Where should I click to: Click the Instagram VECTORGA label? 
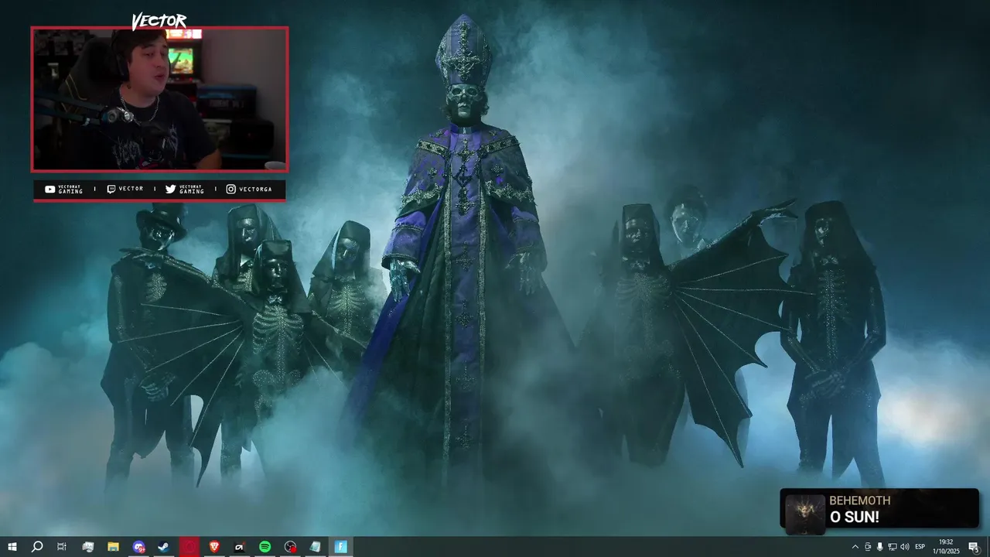249,189
